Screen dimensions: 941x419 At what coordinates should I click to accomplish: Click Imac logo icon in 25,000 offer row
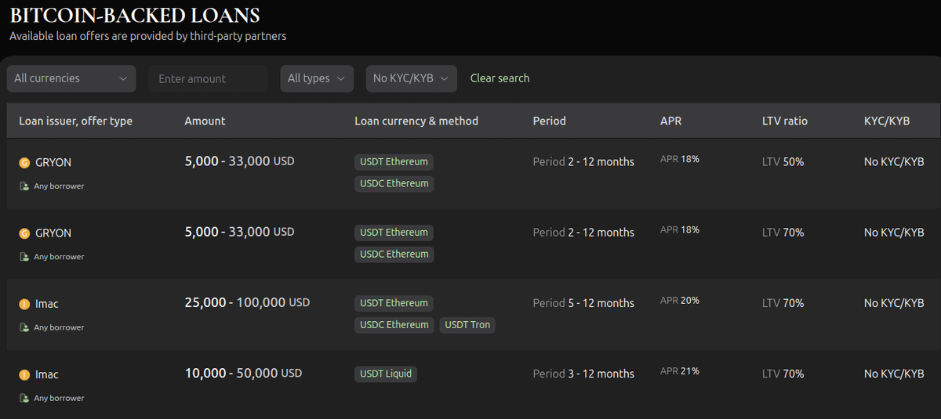[24, 304]
